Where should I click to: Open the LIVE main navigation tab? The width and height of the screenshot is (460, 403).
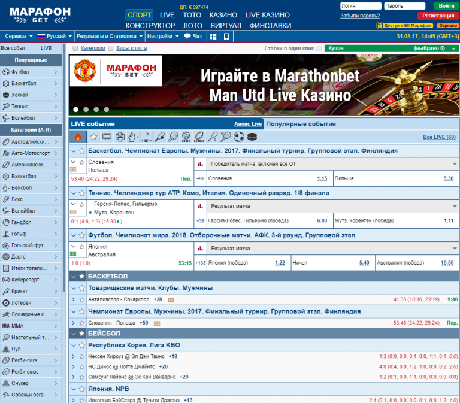coord(167,15)
